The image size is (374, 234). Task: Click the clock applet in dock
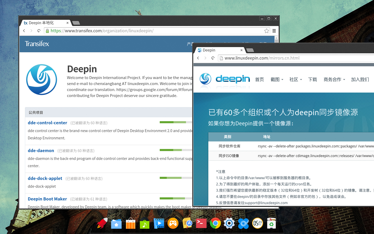tap(258, 223)
